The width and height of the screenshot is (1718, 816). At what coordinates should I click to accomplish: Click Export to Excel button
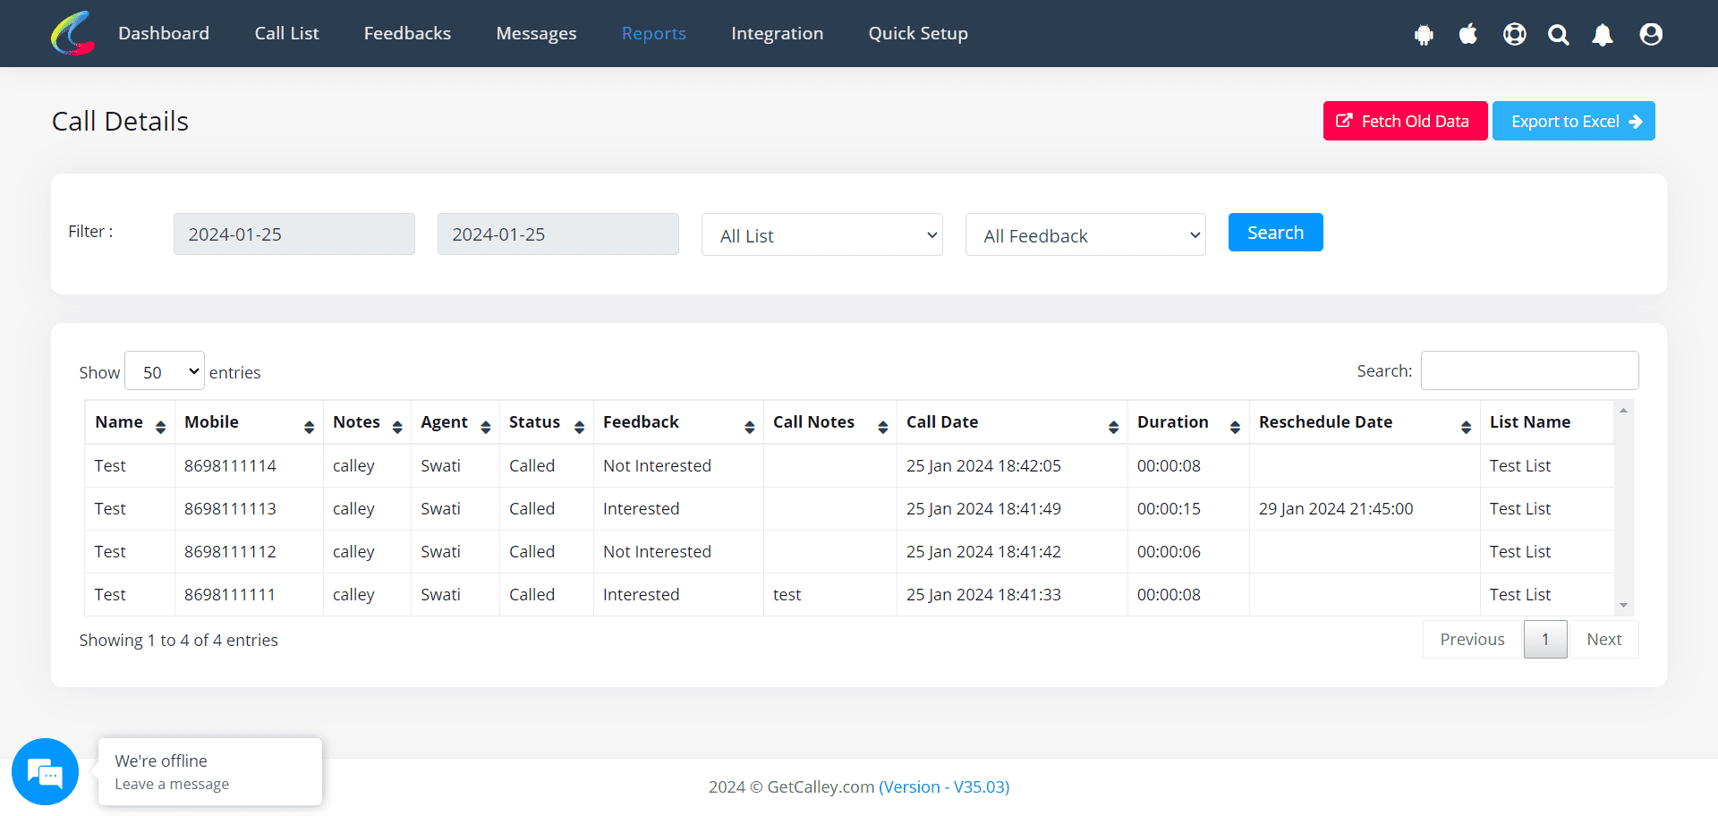point(1573,122)
